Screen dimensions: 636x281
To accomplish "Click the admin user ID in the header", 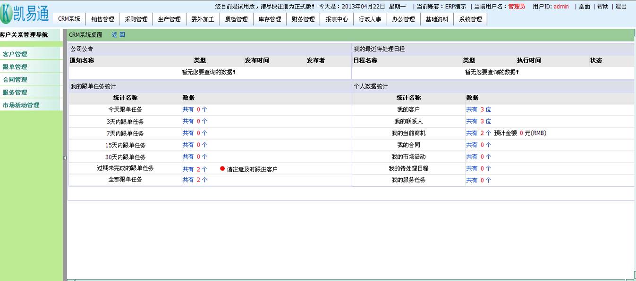I will (x=561, y=7).
